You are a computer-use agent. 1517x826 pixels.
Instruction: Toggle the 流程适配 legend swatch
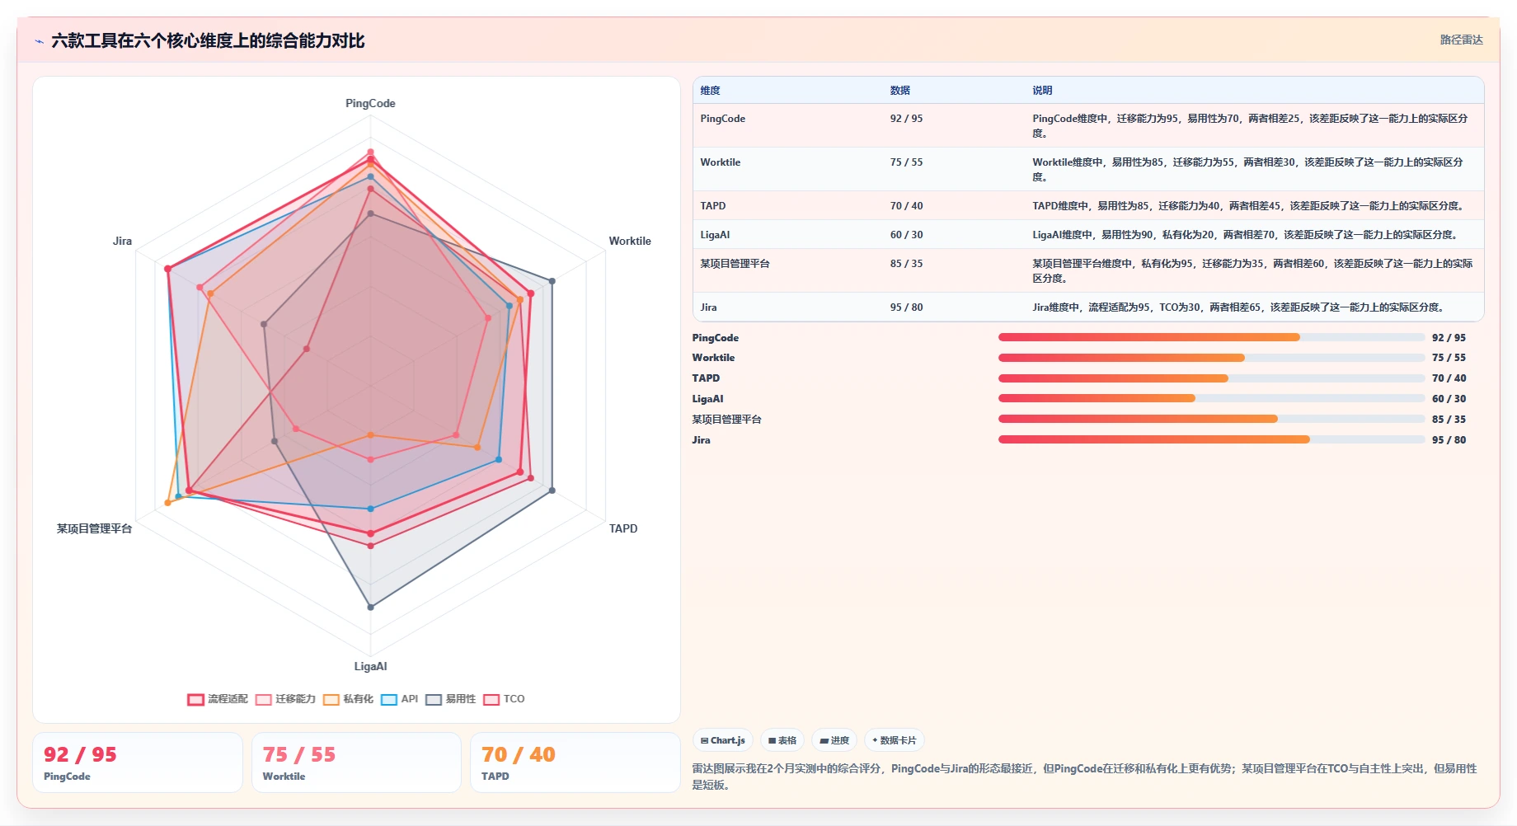click(195, 699)
